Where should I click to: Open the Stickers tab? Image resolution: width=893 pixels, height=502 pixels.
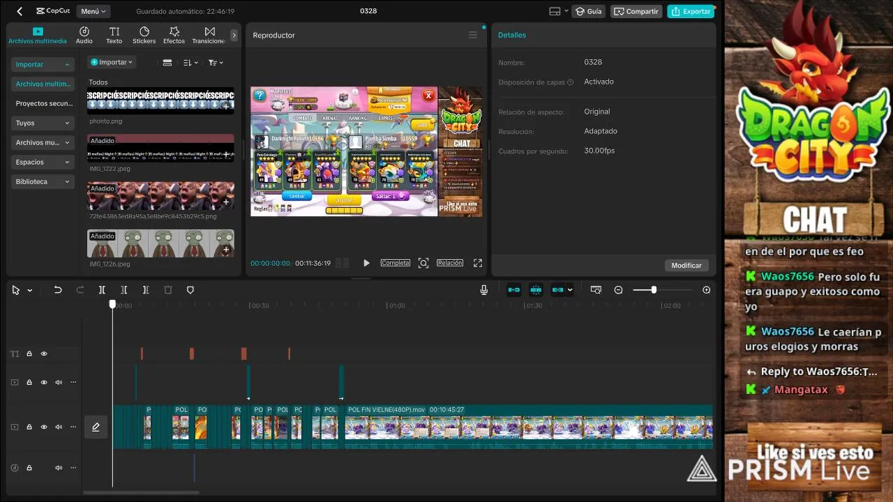click(144, 36)
